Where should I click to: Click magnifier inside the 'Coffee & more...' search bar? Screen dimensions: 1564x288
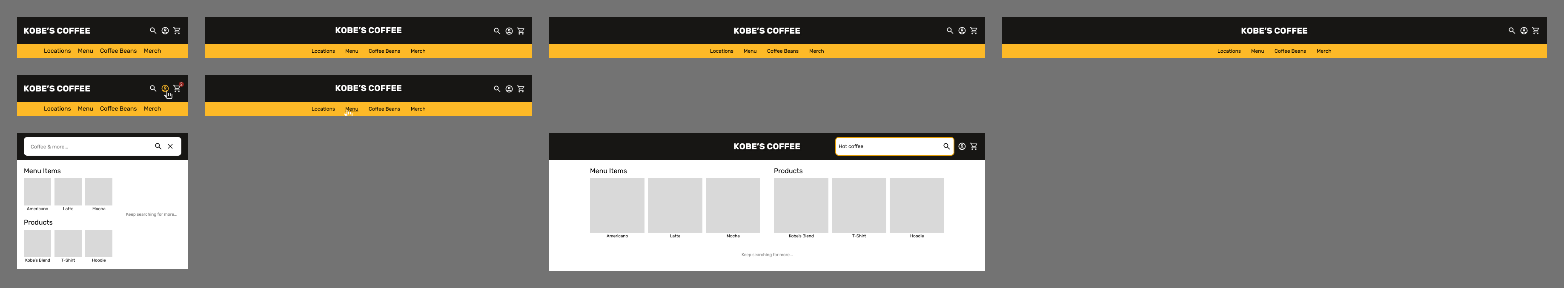click(x=158, y=146)
